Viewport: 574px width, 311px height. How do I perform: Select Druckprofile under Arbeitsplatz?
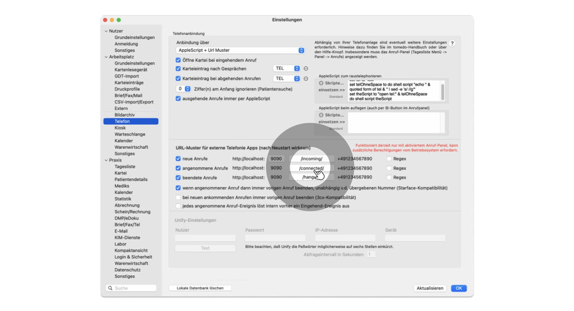(127, 89)
